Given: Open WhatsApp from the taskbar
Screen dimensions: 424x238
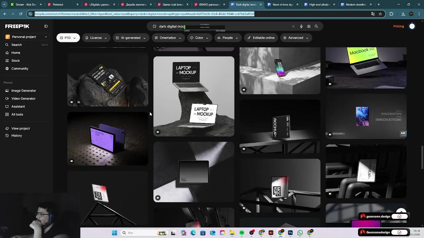Looking at the screenshot, I should click(x=300, y=233).
